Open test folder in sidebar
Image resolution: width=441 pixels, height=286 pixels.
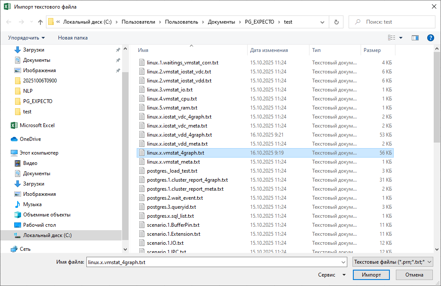[x=27, y=112]
